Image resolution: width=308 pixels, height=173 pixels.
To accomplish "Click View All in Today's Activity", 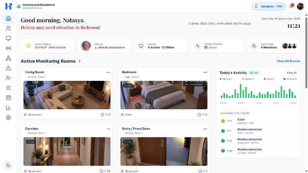I will pos(291,73).
